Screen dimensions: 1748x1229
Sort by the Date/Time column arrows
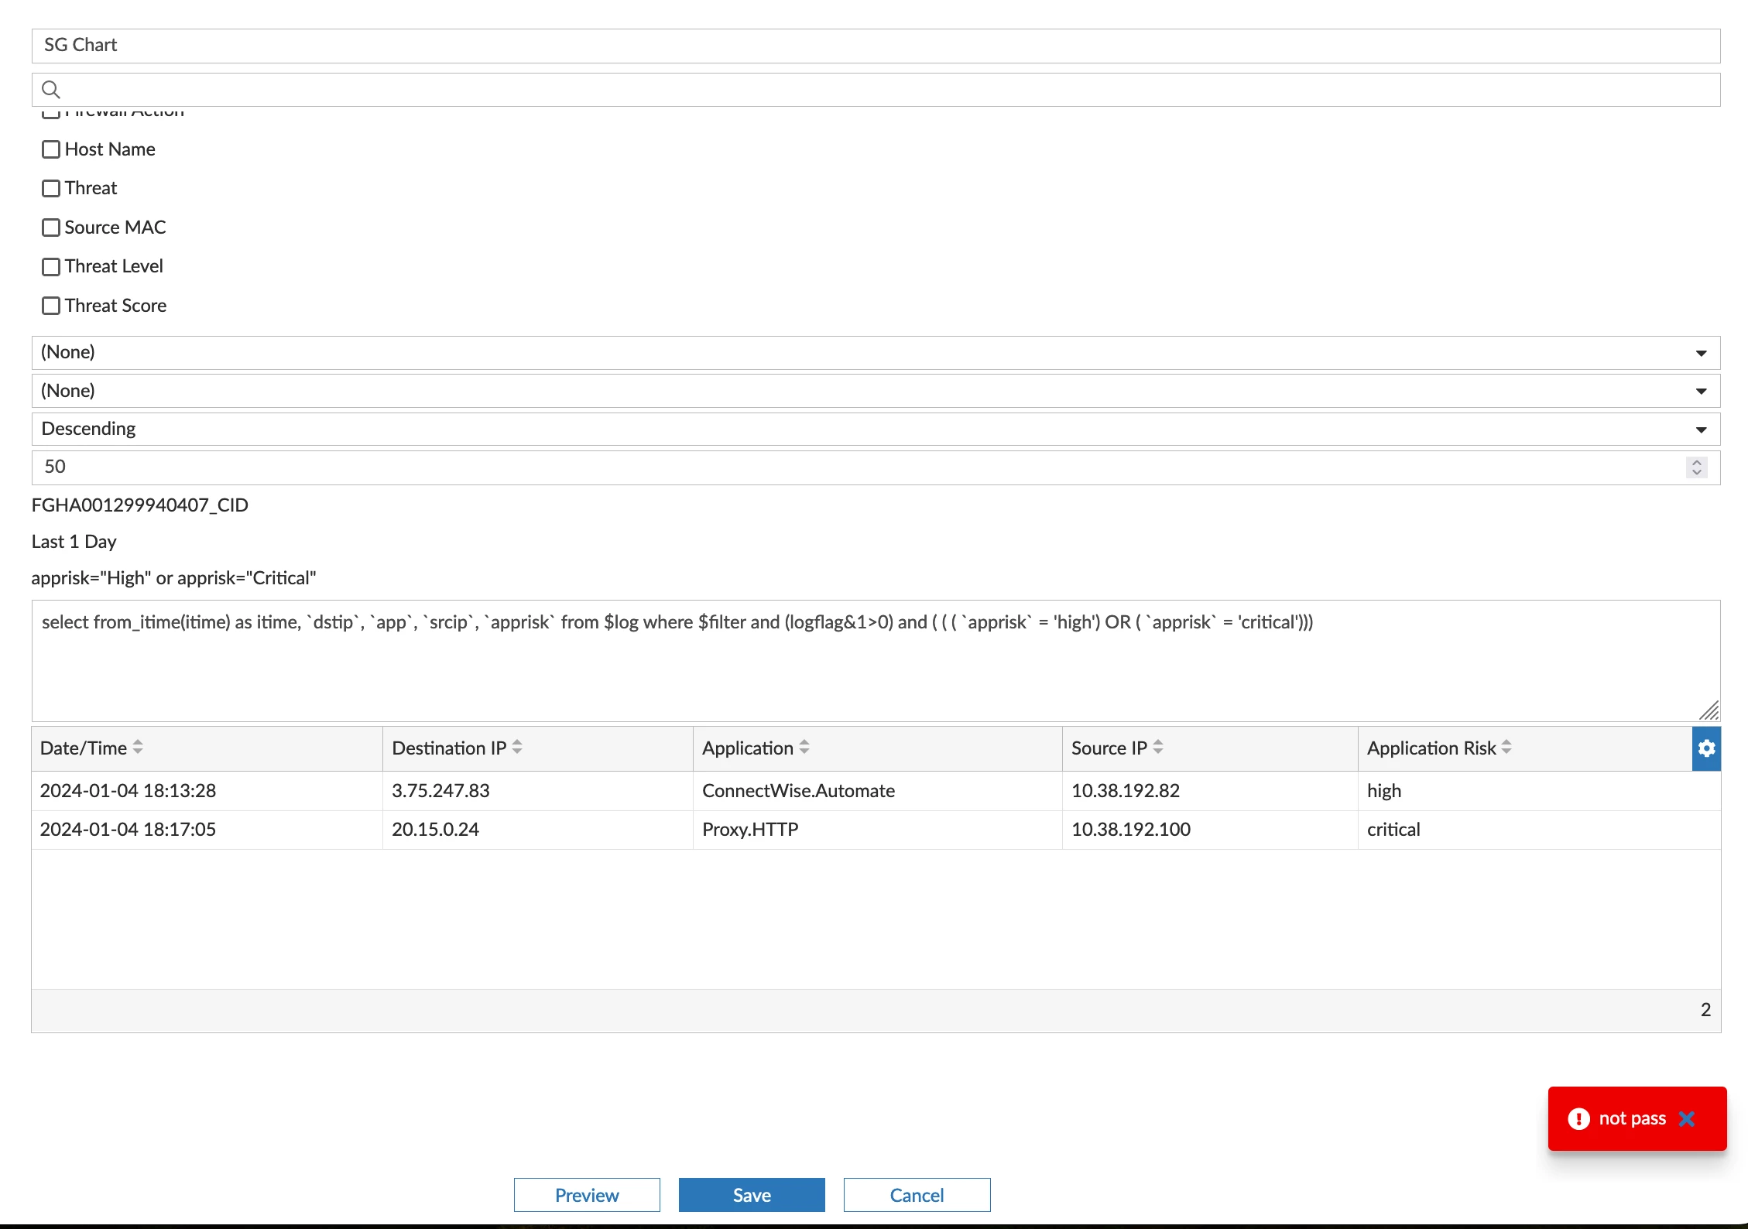138,748
